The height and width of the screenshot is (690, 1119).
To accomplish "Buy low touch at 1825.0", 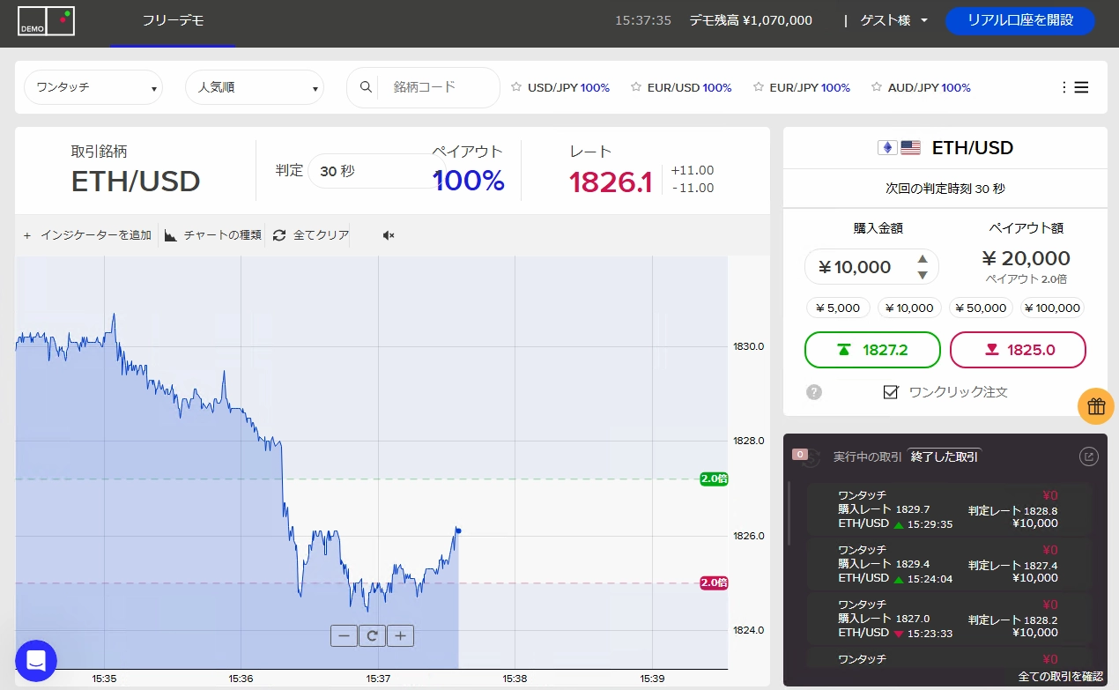I will tap(1018, 350).
